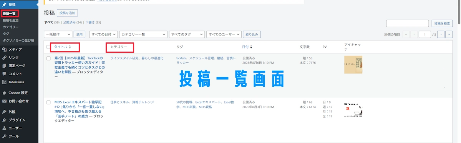Image resolution: width=461 pixels, height=143 pixels.
Task: Click the お問い合わせ envelope icon
Action: [4, 101]
